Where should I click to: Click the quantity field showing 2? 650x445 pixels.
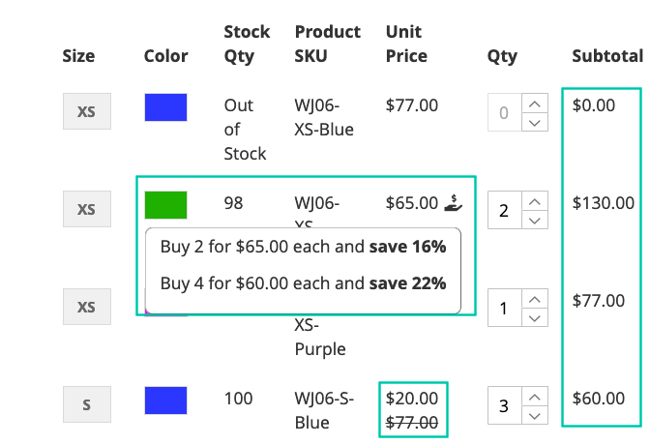pos(505,210)
